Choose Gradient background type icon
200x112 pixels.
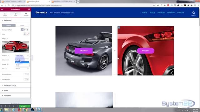pos(25,30)
